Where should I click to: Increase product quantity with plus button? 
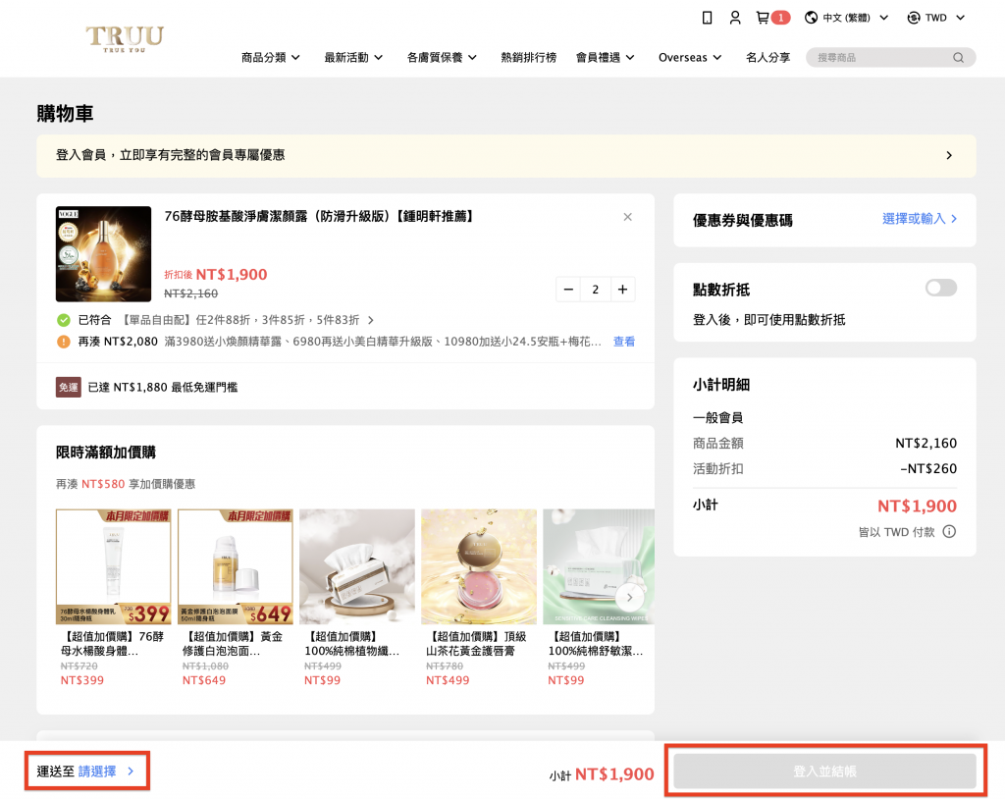(622, 290)
